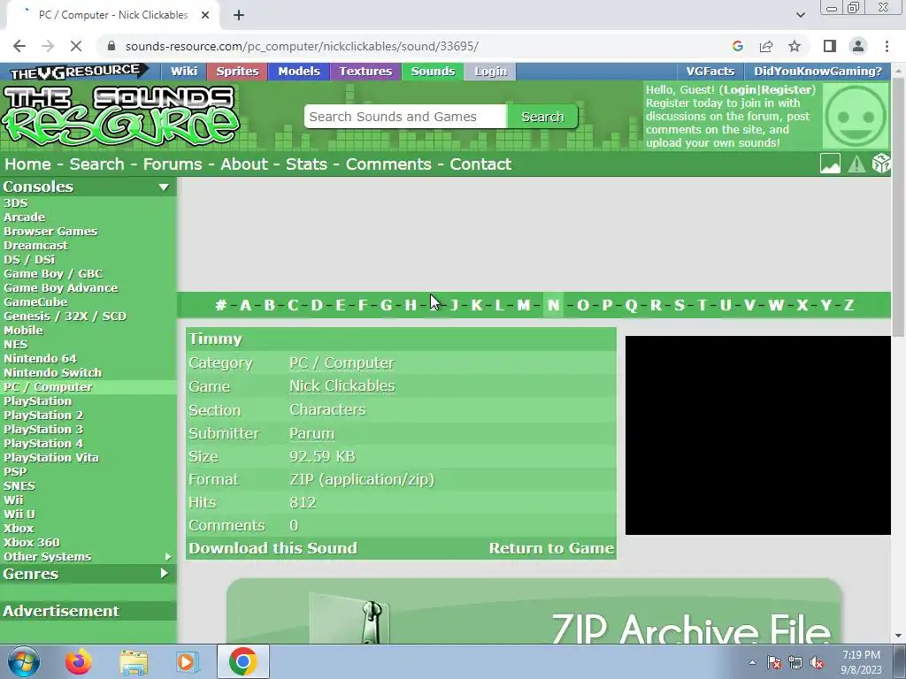Open Chrome three-dot menu
Image resolution: width=906 pixels, height=679 pixels.
click(887, 46)
